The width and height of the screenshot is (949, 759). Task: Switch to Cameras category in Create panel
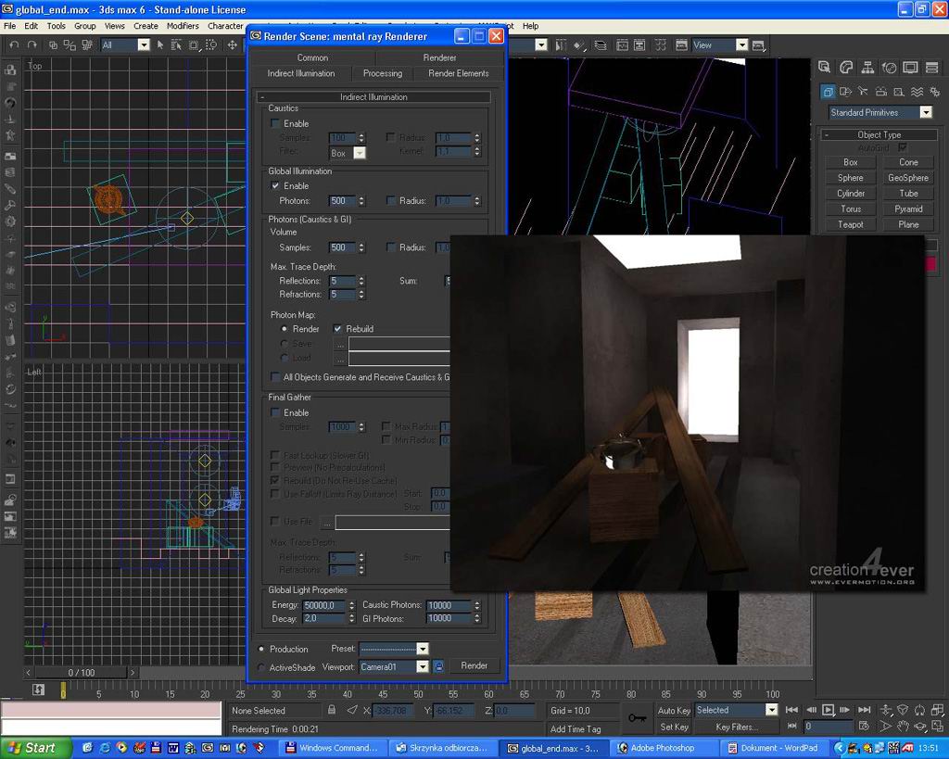pyautogui.click(x=880, y=92)
